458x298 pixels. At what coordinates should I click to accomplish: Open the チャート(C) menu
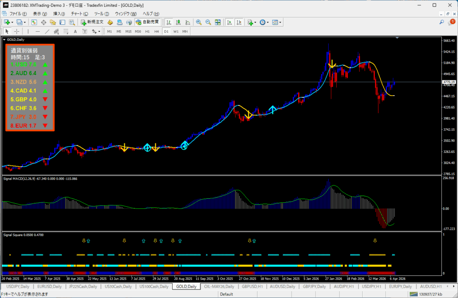tap(80, 13)
